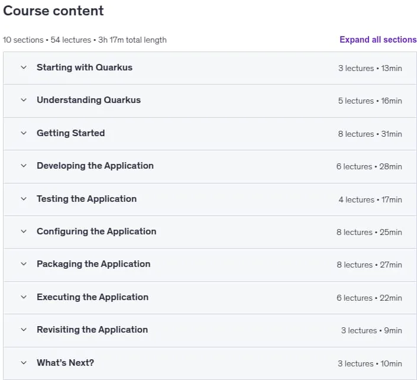Open chevron next to Developing the Application
The width and height of the screenshot is (417, 380).
coord(24,166)
